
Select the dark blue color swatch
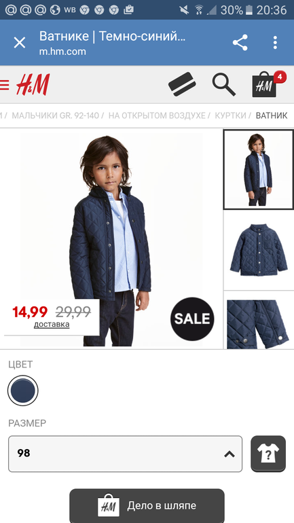click(22, 391)
